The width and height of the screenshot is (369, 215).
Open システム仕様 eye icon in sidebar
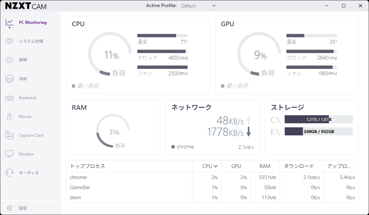(9, 41)
